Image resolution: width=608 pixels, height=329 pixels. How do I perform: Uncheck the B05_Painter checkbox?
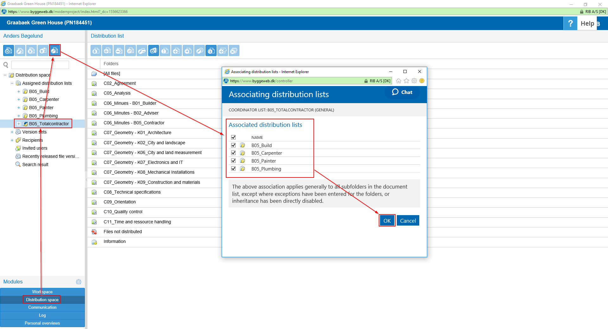coord(233,161)
